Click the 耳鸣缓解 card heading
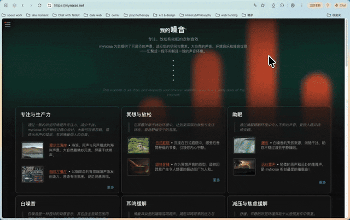Image resolution: width=350 pixels, height=220 pixels. click(x=136, y=204)
